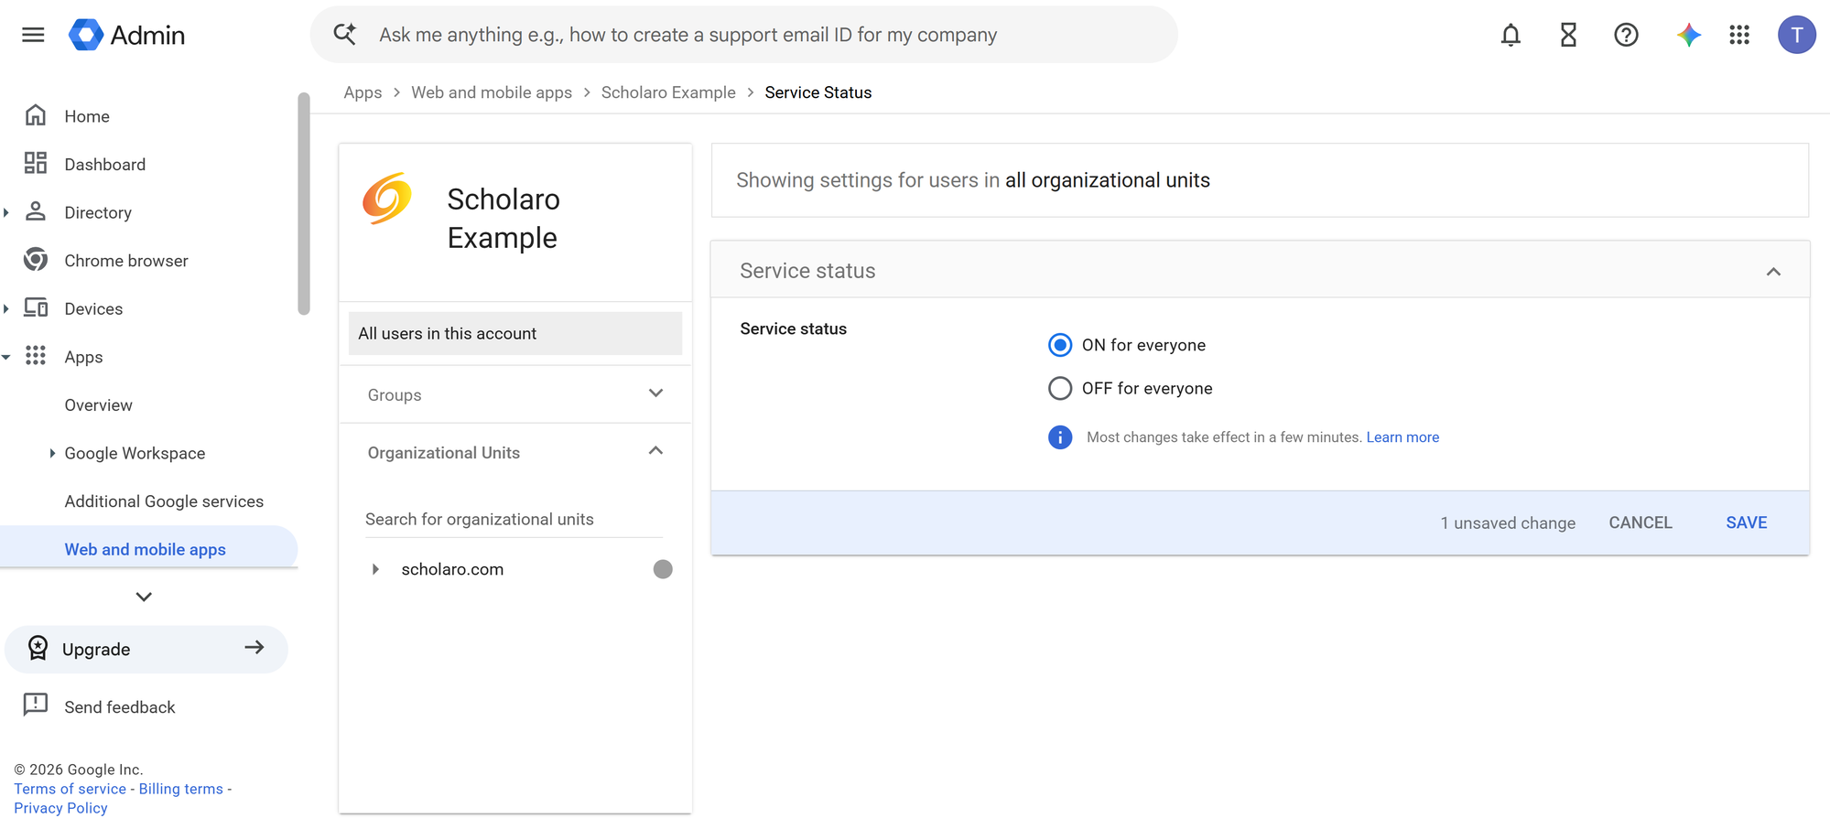Open the help question mark icon
1830x829 pixels.
coord(1626,35)
